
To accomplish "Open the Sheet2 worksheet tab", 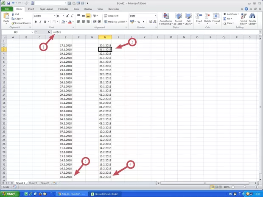I will [x=33, y=183].
